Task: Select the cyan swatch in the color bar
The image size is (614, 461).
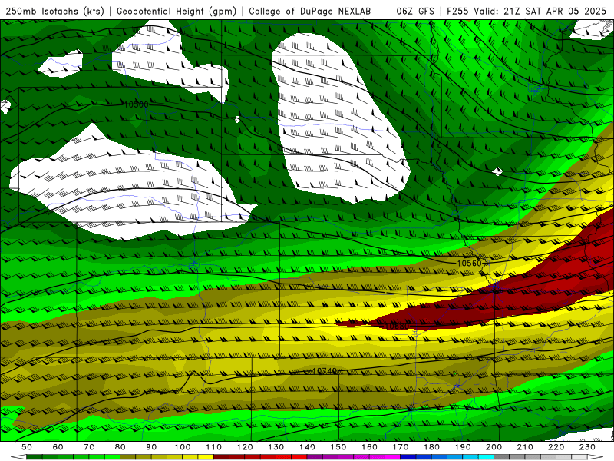Action: pyautogui.click(x=486, y=457)
